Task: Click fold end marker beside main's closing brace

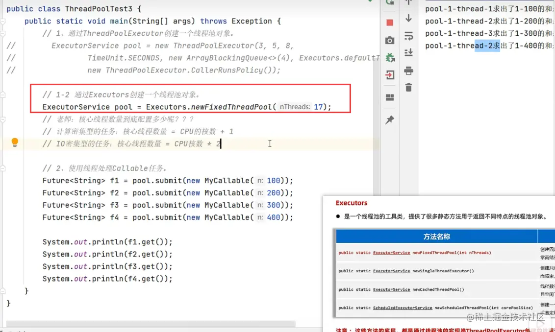Action: coord(3,291)
